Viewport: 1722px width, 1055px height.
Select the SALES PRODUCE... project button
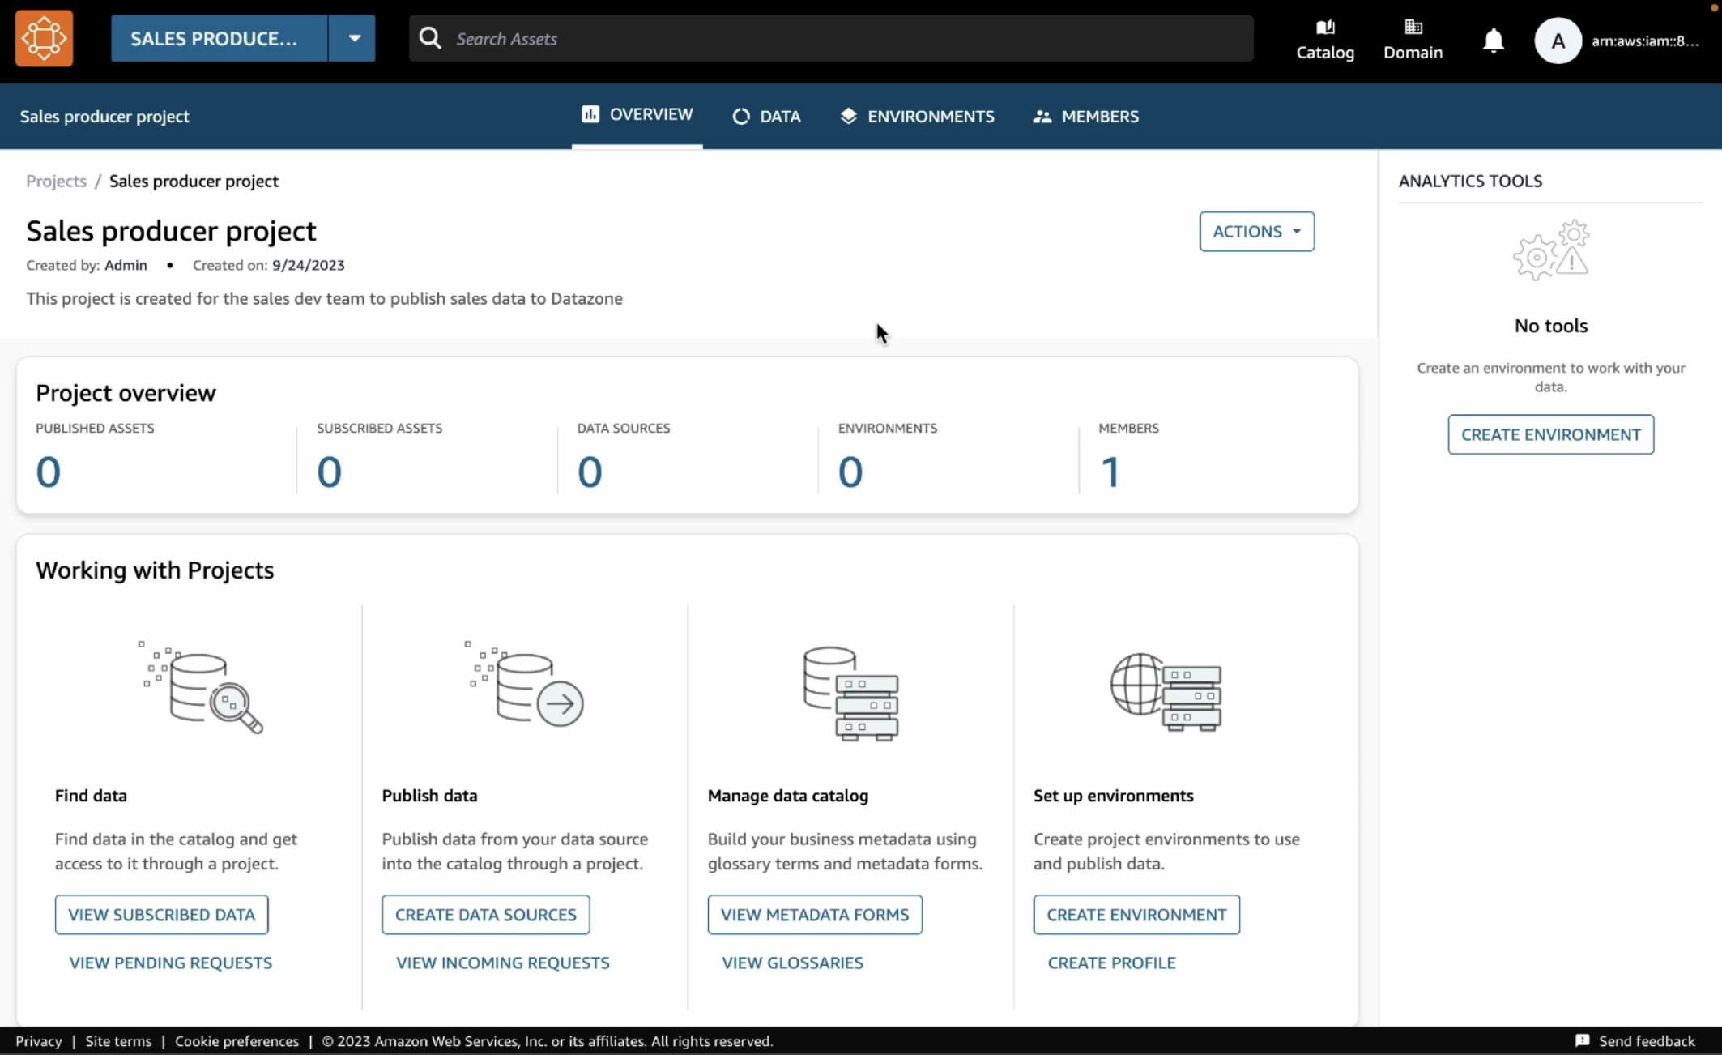(x=219, y=38)
